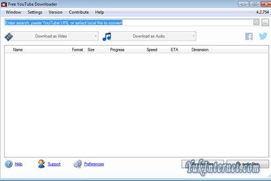
Task: Click the Support person icon
Action: 41,164
